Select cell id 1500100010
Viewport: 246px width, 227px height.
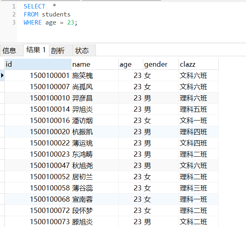tap(38, 98)
